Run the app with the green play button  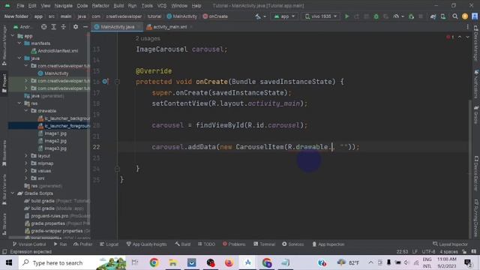point(346,16)
